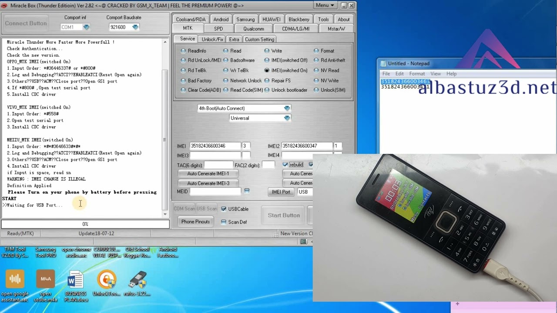Click the MEID input field
Viewport: 557px width, 313px height.
(x=215, y=191)
